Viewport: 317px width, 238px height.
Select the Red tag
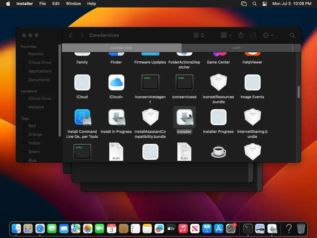[32, 126]
